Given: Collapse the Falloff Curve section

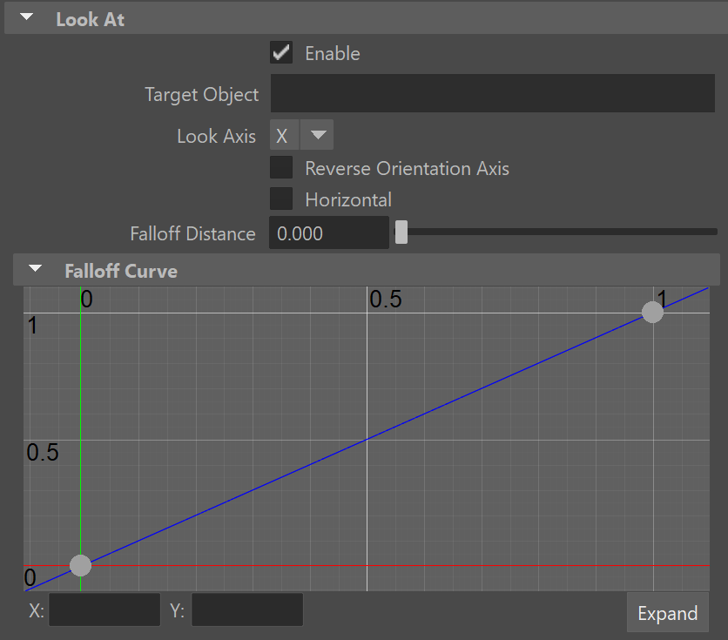Looking at the screenshot, I should (x=36, y=268).
